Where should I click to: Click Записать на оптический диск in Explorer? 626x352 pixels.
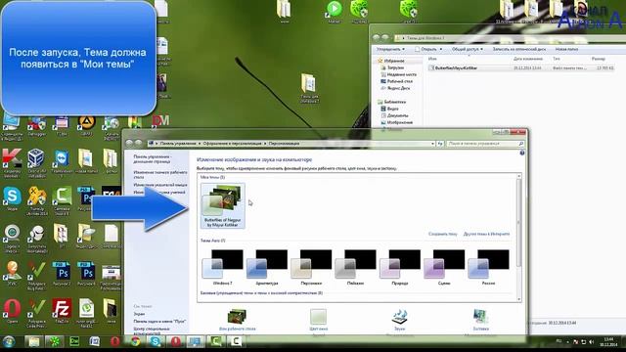tap(519, 49)
